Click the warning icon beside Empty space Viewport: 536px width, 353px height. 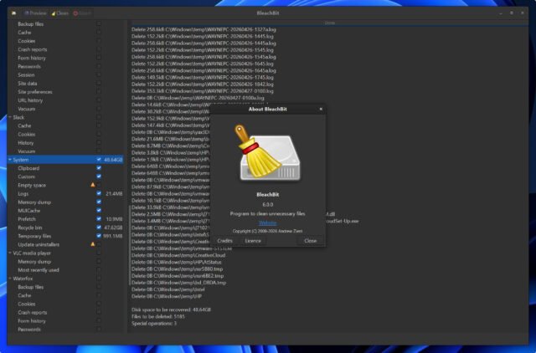coord(93,184)
